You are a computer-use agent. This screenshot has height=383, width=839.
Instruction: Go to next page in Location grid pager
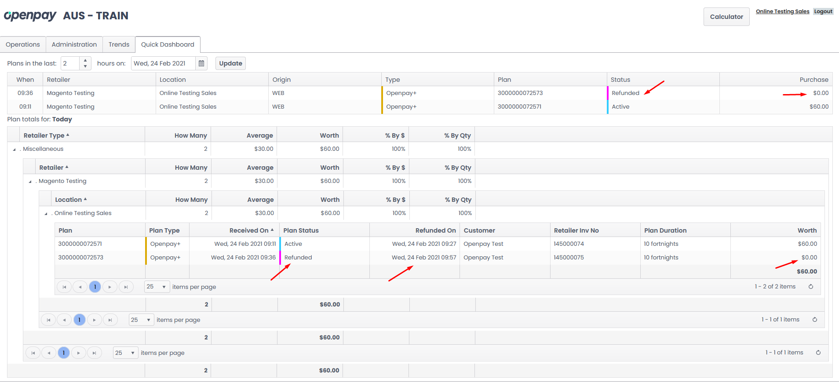tap(95, 320)
